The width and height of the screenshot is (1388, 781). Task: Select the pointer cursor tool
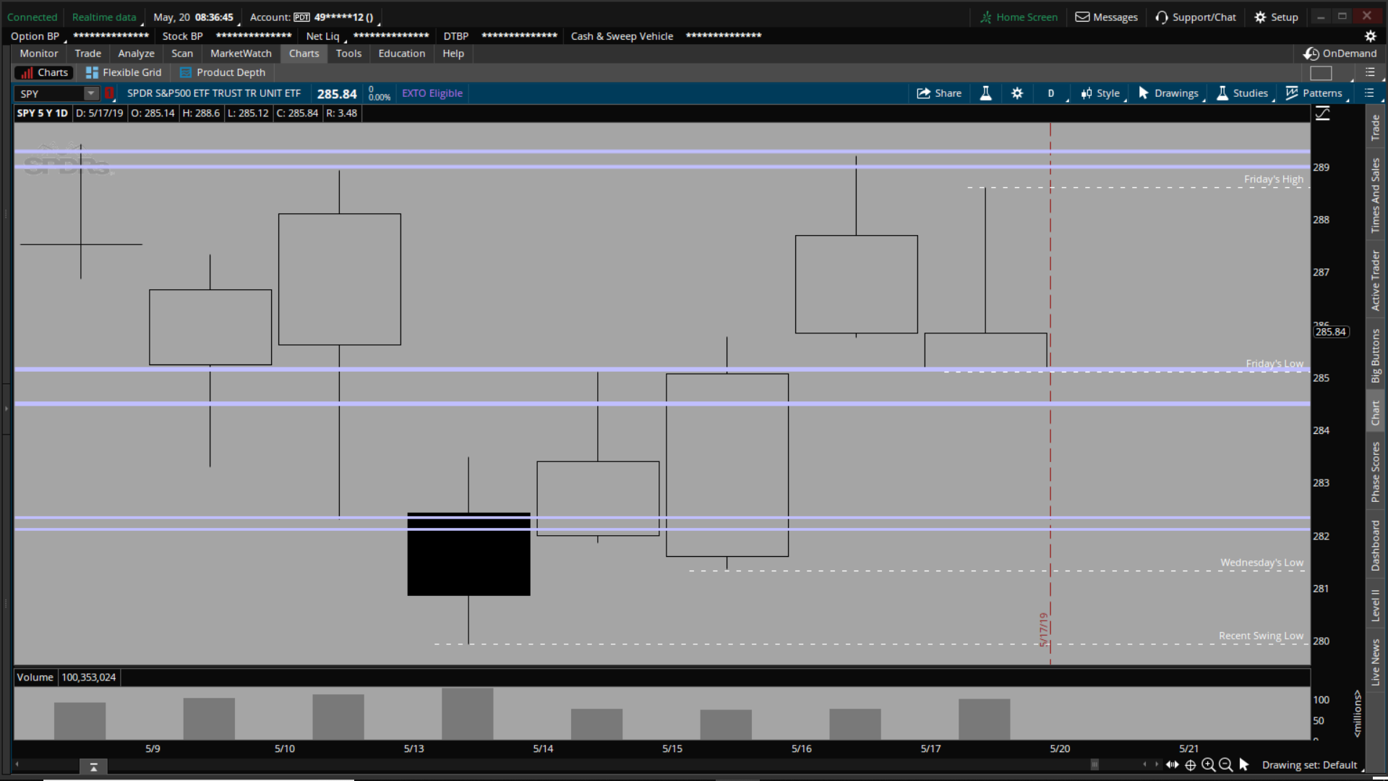(x=1243, y=764)
